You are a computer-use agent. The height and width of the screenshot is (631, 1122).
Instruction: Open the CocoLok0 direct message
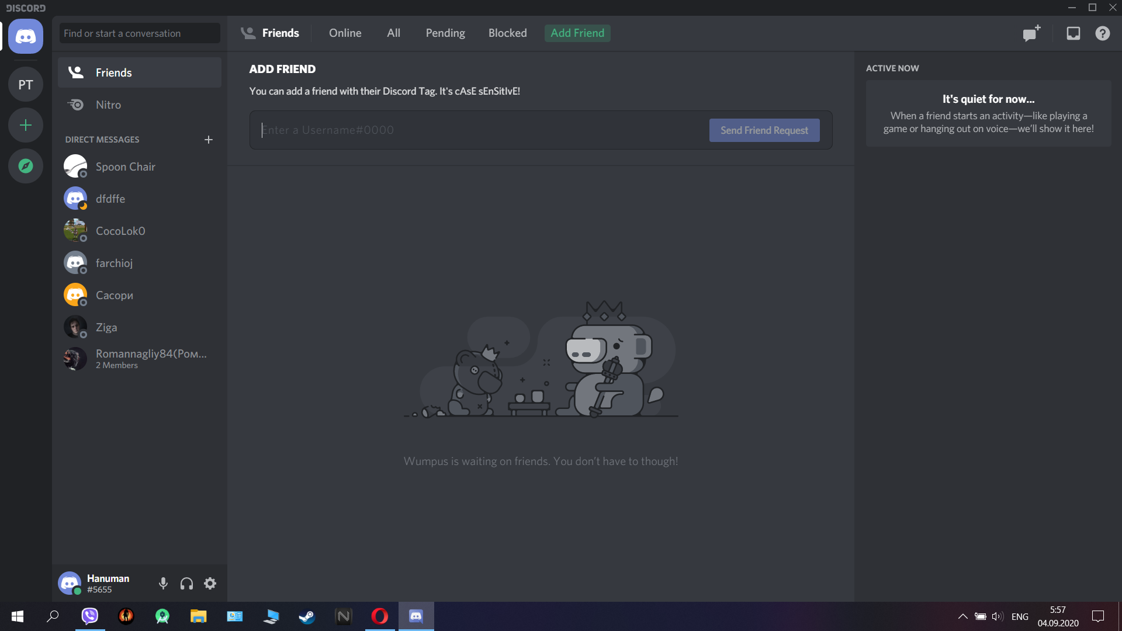coord(140,231)
